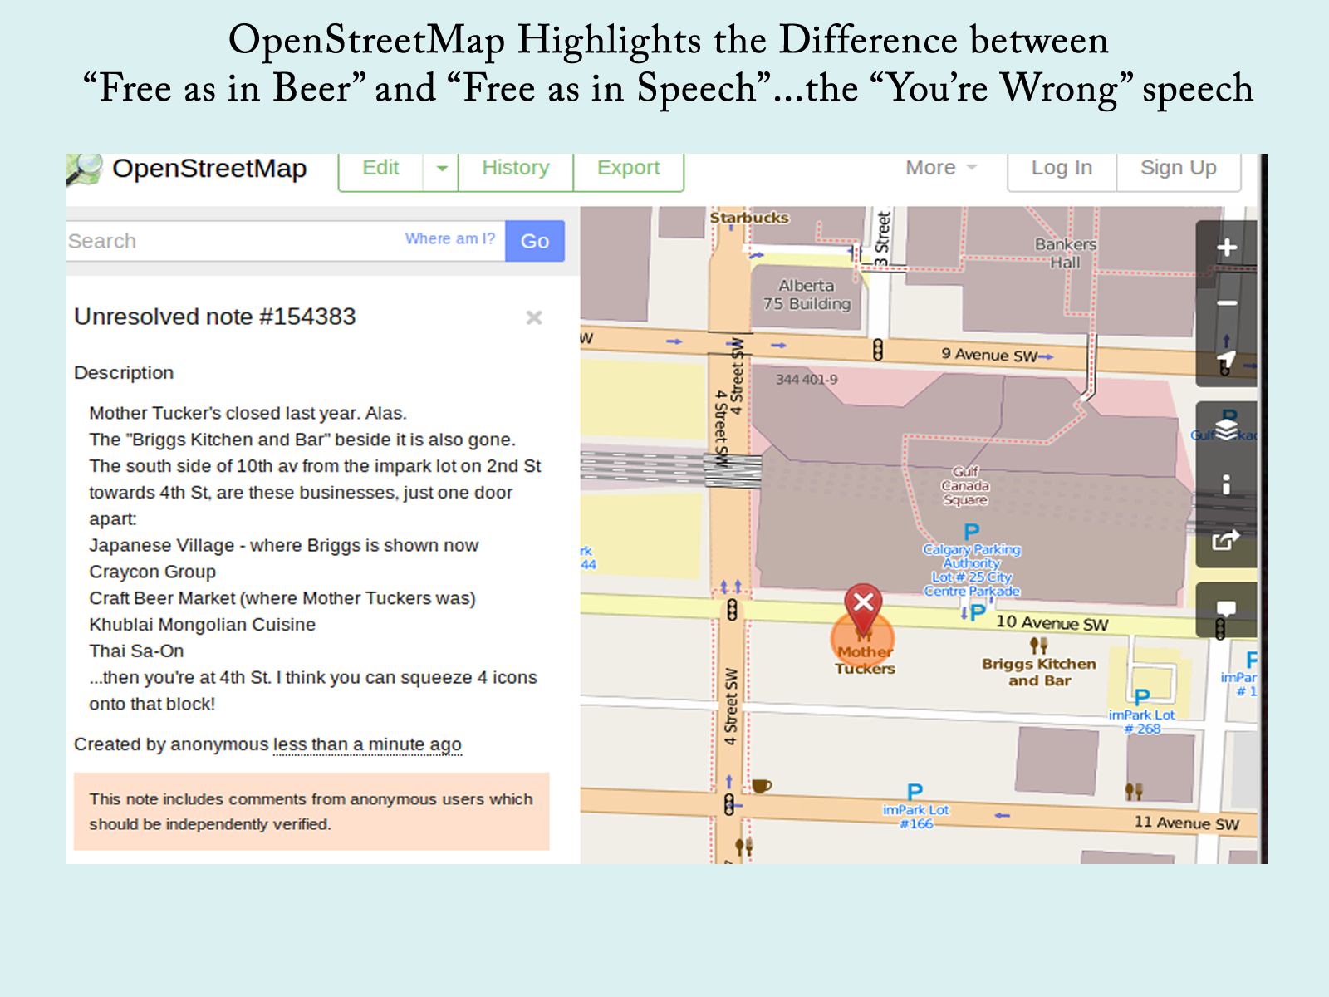This screenshot has height=997, width=1329.
Task: Close the unresolved note panel
Action: (534, 317)
